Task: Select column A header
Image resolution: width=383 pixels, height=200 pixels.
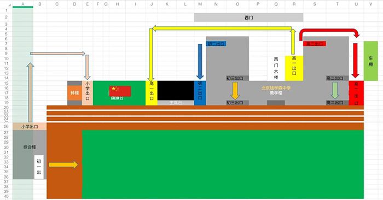Action: (x=23, y=4)
